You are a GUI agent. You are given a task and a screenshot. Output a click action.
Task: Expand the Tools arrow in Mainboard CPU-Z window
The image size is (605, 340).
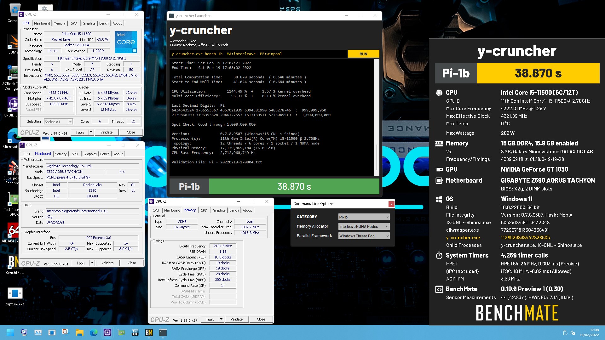coord(92,263)
